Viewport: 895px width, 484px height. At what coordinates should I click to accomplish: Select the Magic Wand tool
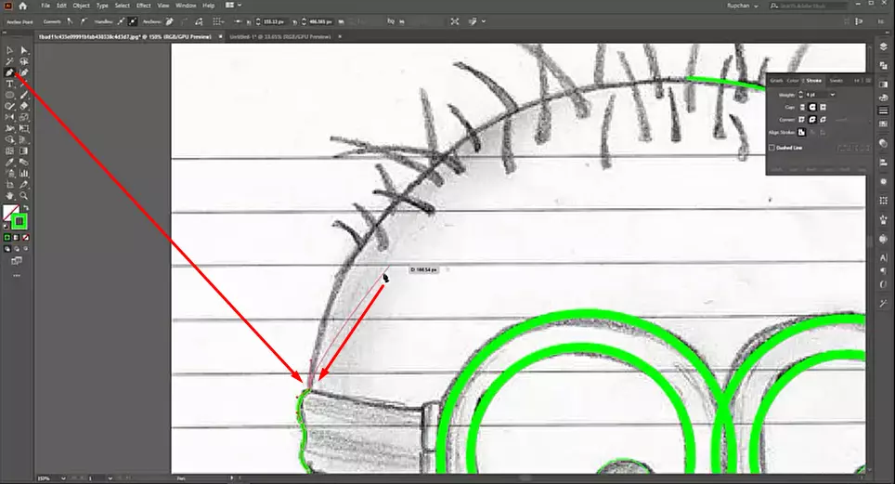[x=9, y=61]
